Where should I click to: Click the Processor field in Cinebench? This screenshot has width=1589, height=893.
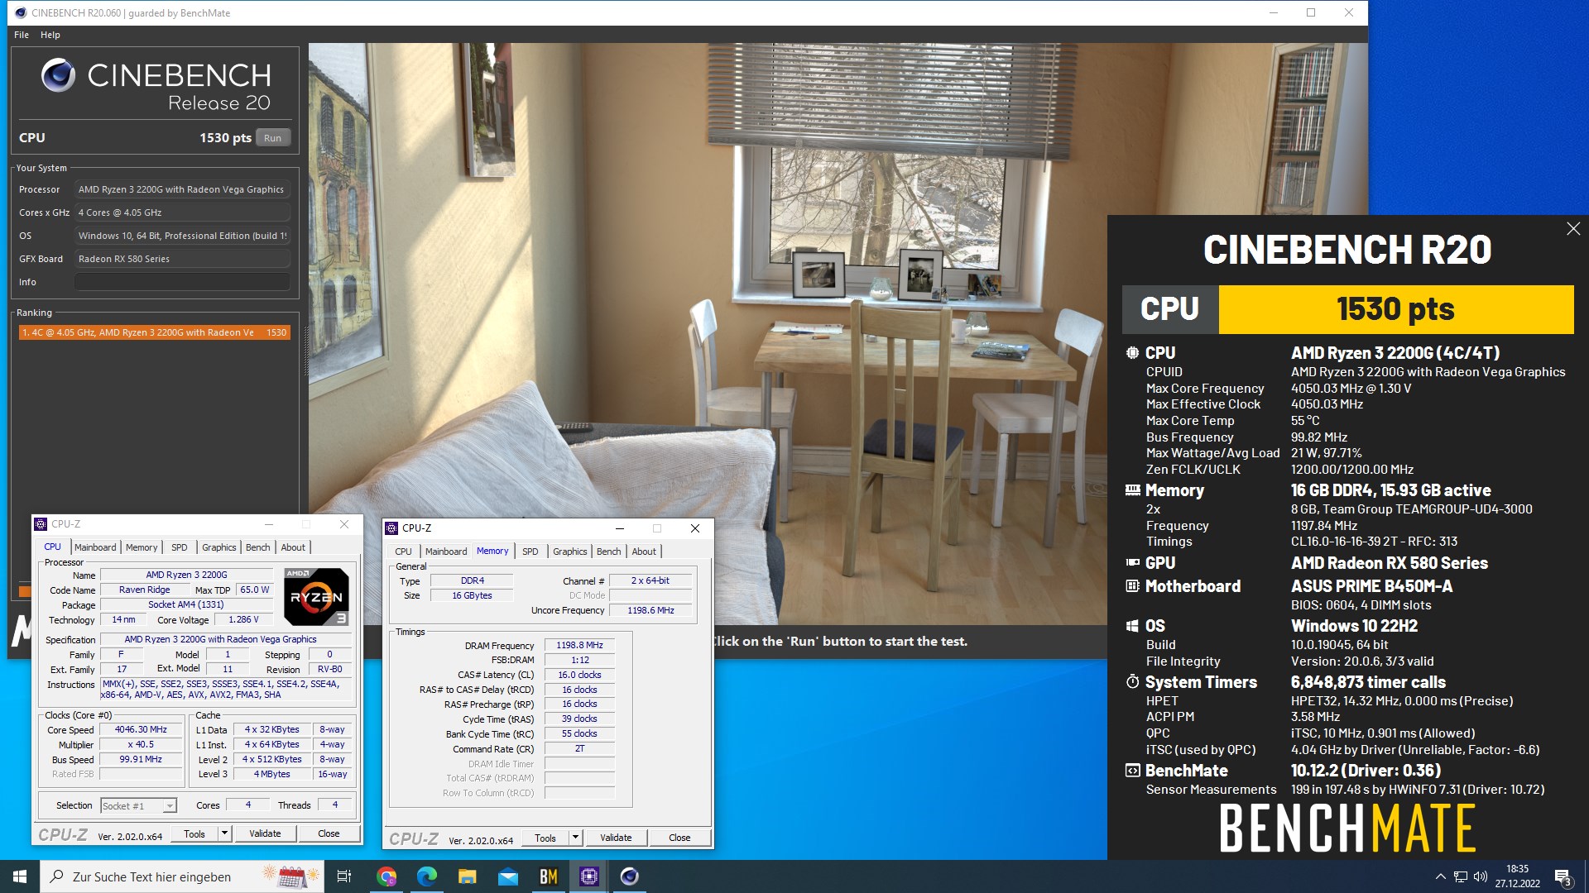(182, 189)
